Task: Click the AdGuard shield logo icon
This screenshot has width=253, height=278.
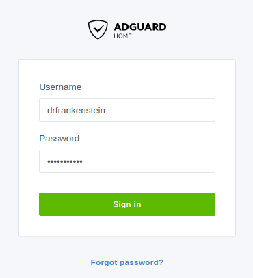Action: point(98,29)
